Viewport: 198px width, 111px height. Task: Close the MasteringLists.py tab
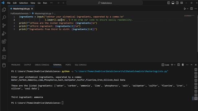[x=32, y=9]
